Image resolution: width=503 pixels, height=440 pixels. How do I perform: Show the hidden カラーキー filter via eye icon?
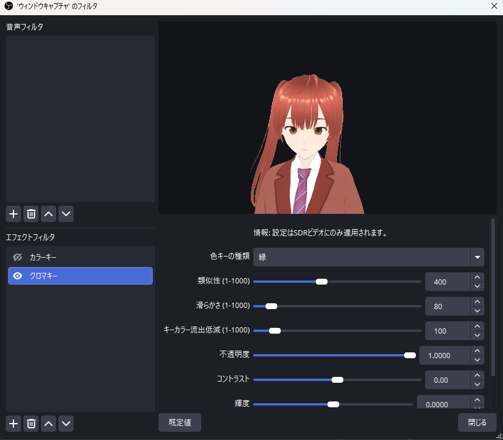point(18,257)
